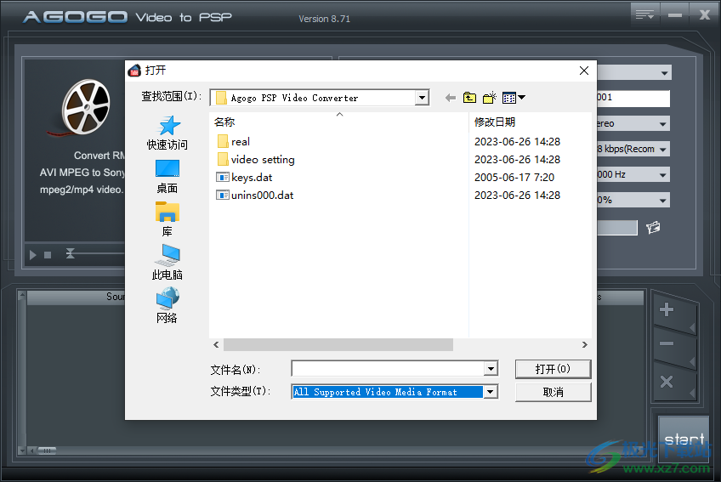Click the file name input field
The image size is (721, 482).
click(388, 369)
